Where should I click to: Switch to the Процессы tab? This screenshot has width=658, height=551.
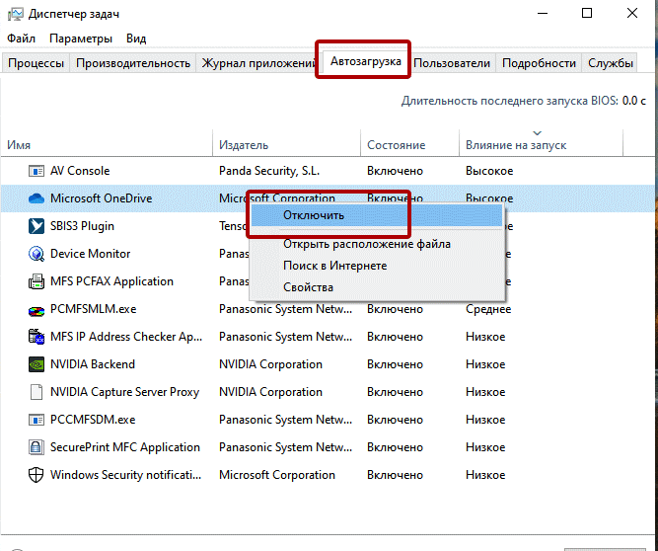click(36, 63)
